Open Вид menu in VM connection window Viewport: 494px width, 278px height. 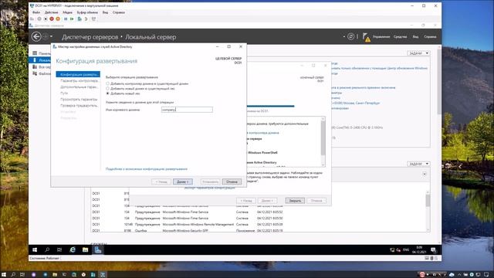click(105, 12)
